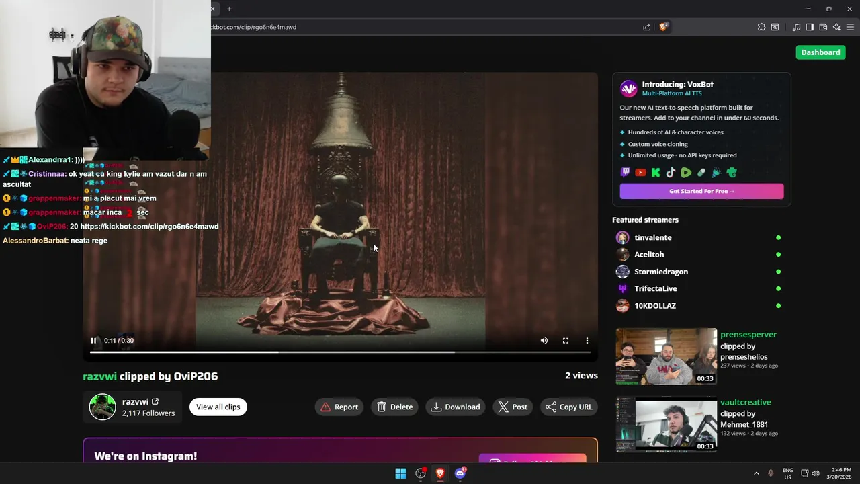The width and height of the screenshot is (860, 484).
Task: Open OBS Studio from the taskbar
Action: [x=421, y=473]
